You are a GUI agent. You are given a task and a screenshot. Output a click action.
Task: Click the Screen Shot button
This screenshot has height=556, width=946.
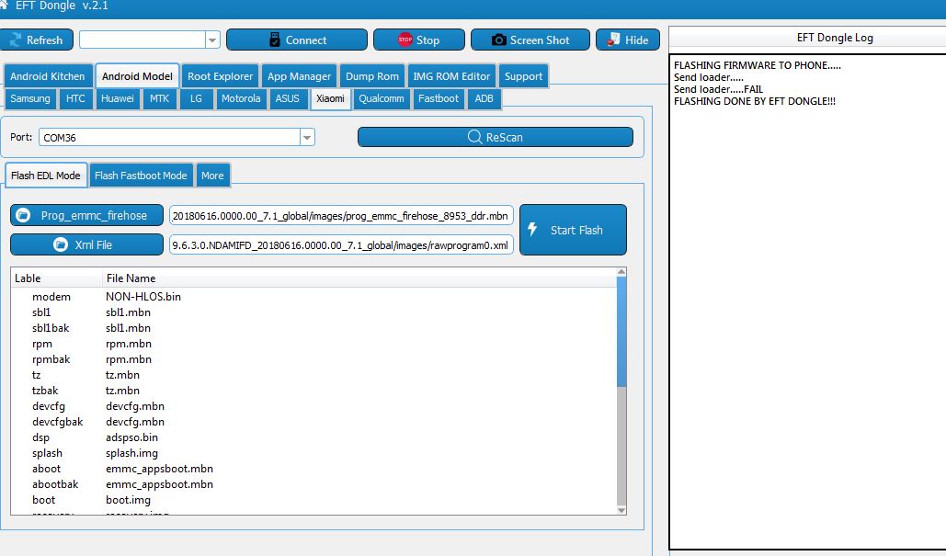pyautogui.click(x=530, y=40)
